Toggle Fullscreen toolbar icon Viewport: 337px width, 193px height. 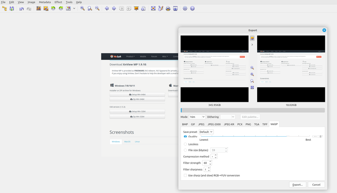coord(153,8)
